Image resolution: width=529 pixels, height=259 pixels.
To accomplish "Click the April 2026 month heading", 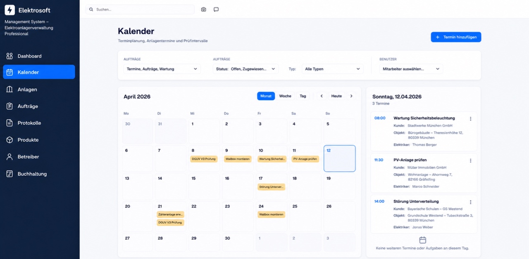I will [x=137, y=97].
